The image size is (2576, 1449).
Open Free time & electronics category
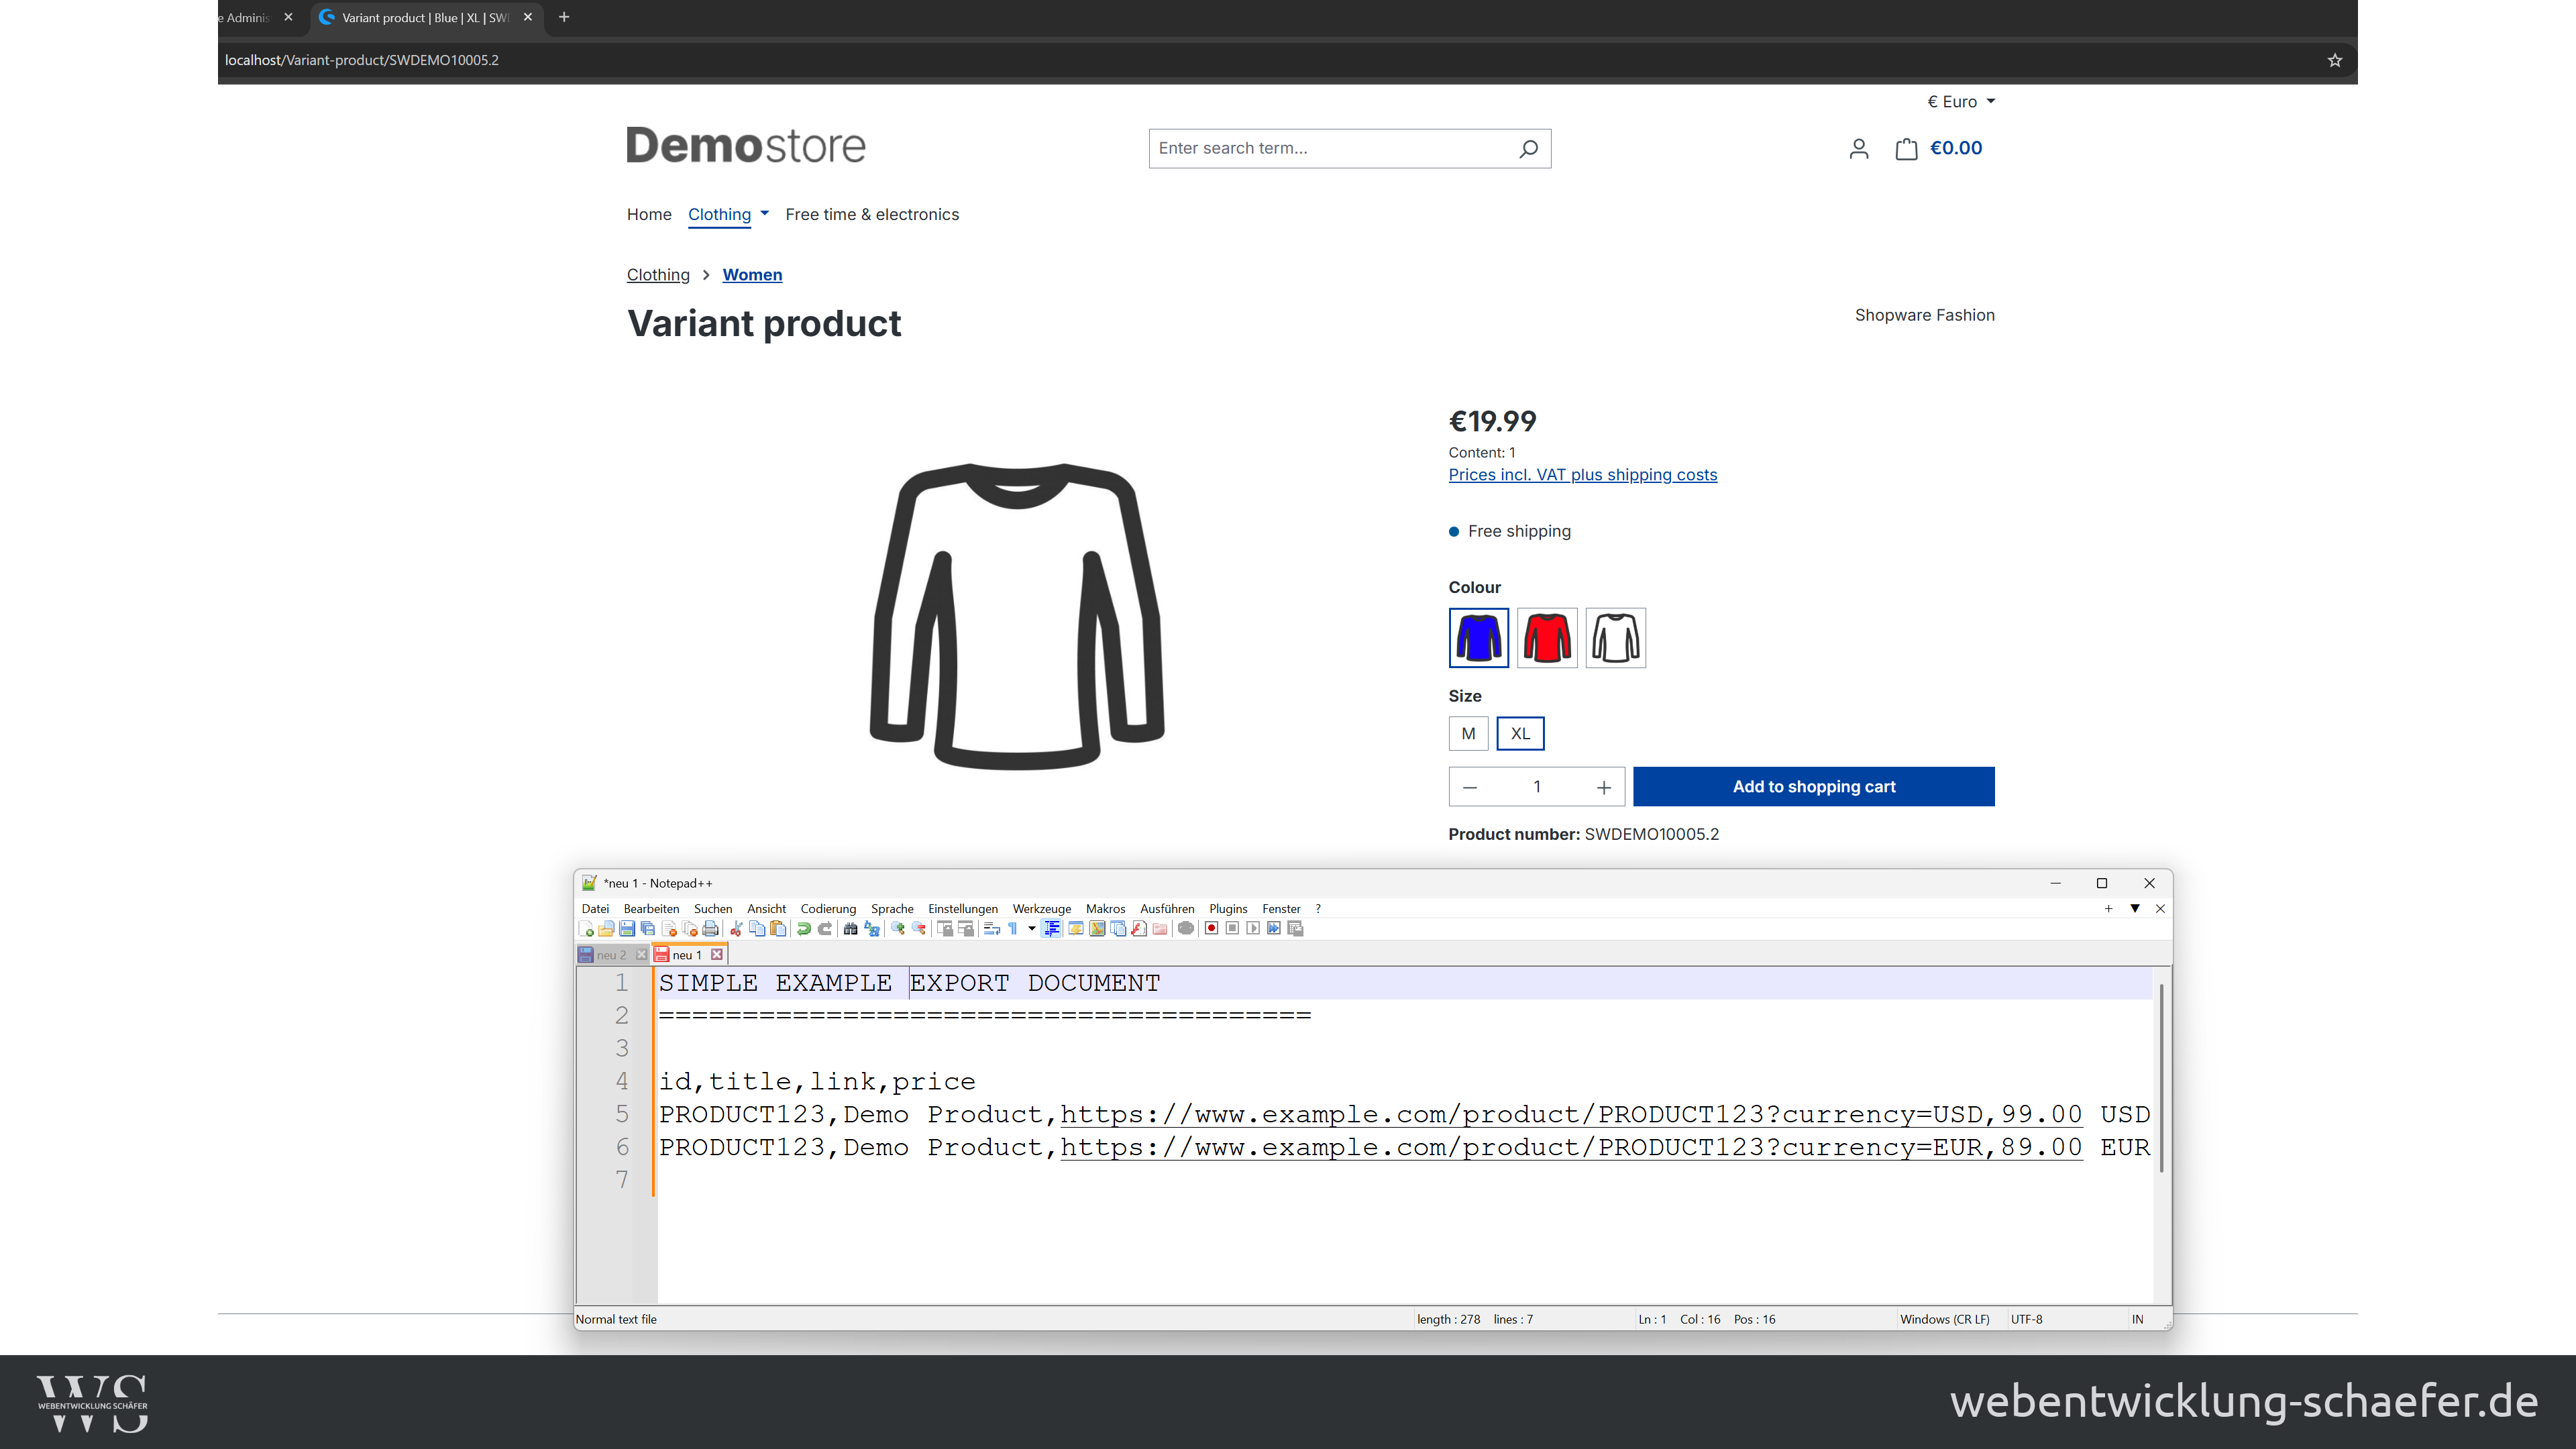(x=872, y=214)
